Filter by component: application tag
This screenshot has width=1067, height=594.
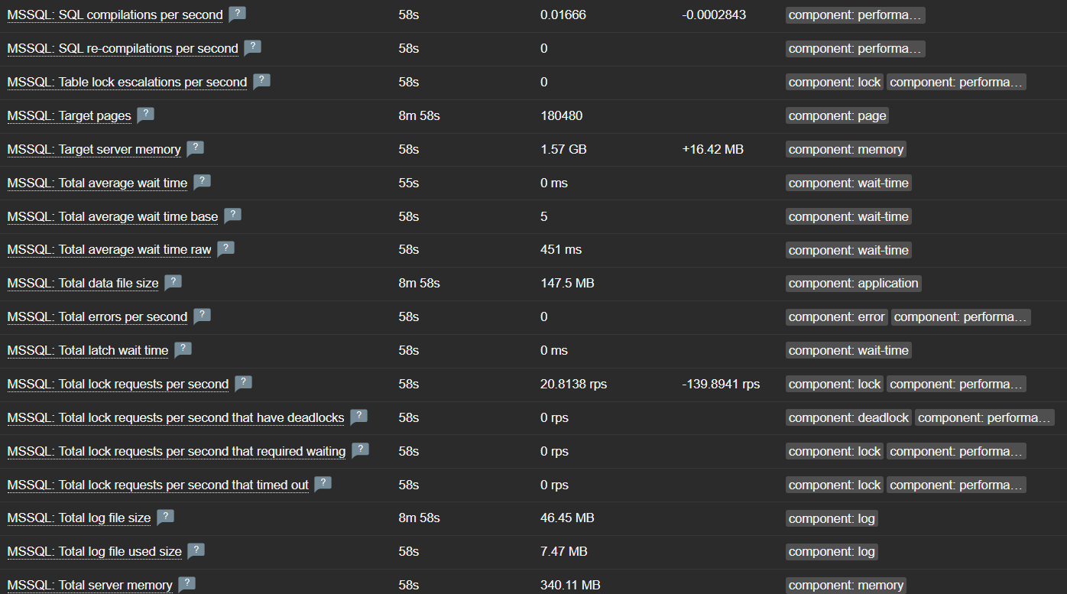tap(854, 284)
